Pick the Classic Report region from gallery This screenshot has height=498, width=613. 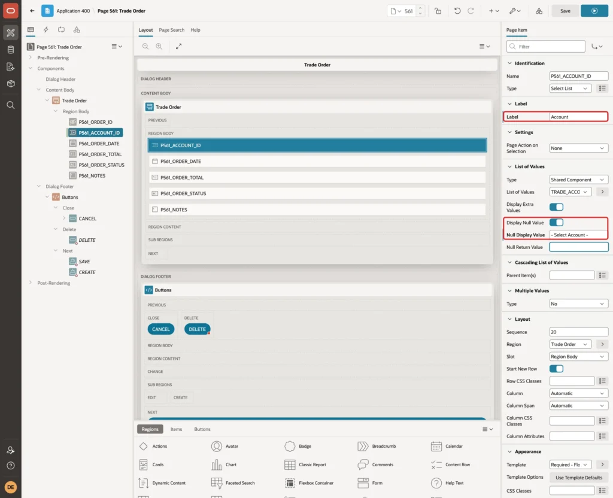coord(305,464)
